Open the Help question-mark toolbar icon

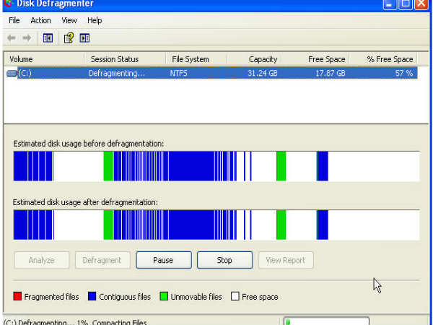69,38
